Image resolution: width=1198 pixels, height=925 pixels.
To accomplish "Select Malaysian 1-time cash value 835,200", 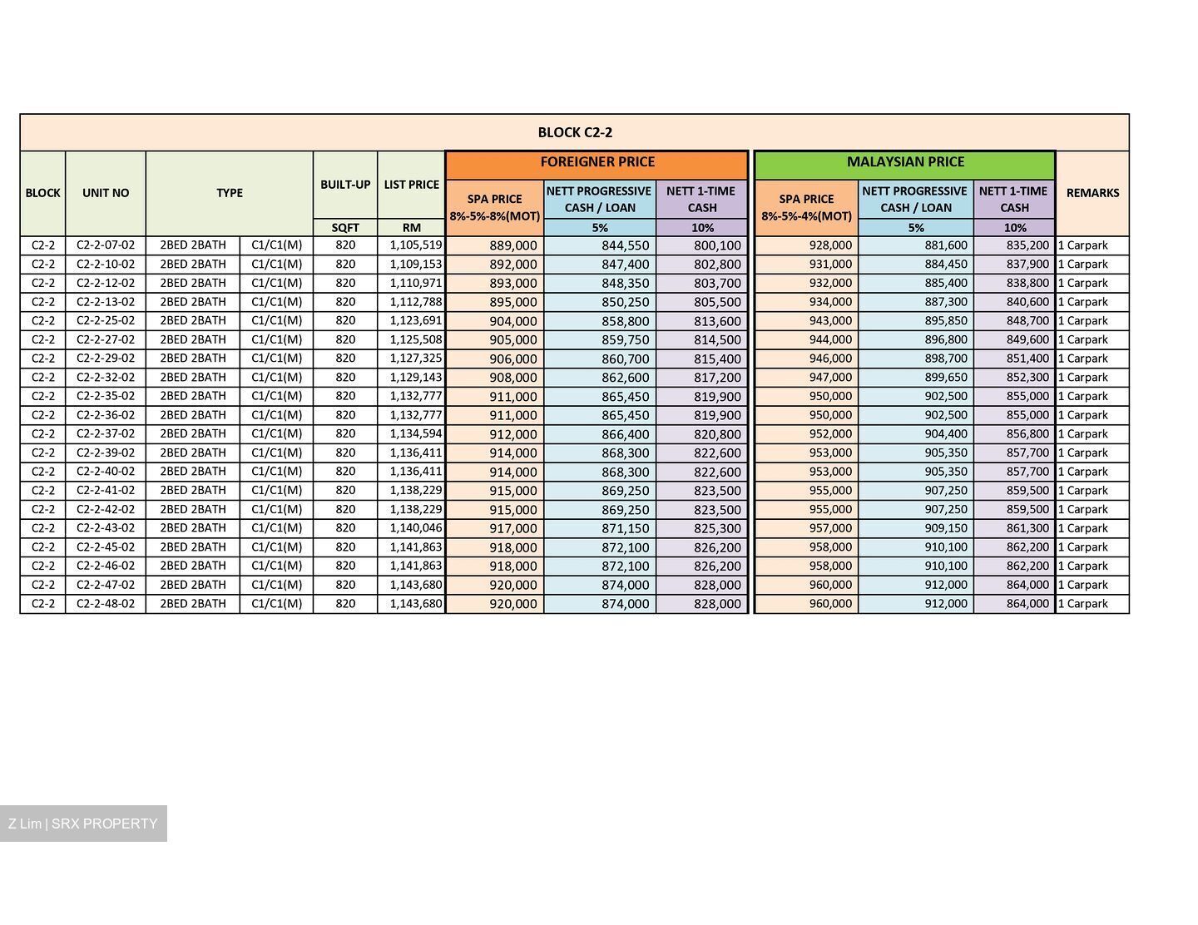I will (x=1027, y=245).
